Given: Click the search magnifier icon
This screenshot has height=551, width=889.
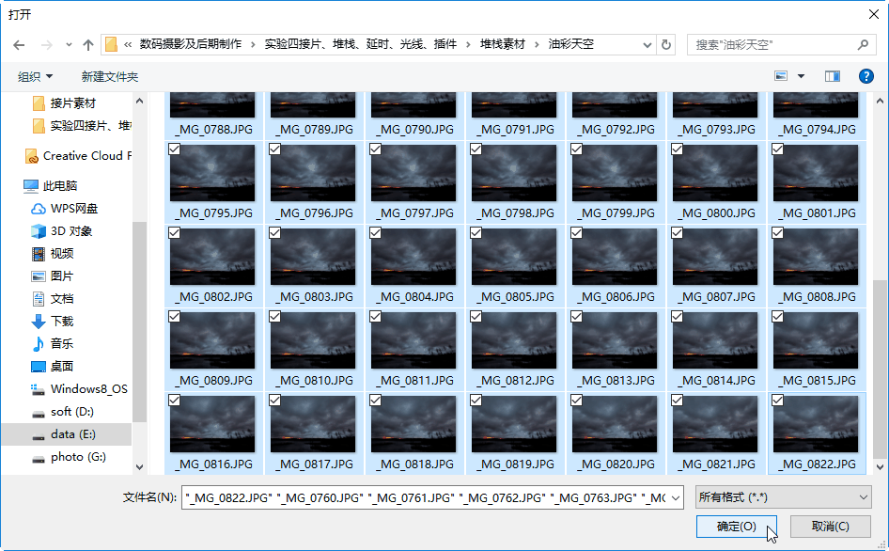Looking at the screenshot, I should pyautogui.click(x=863, y=44).
